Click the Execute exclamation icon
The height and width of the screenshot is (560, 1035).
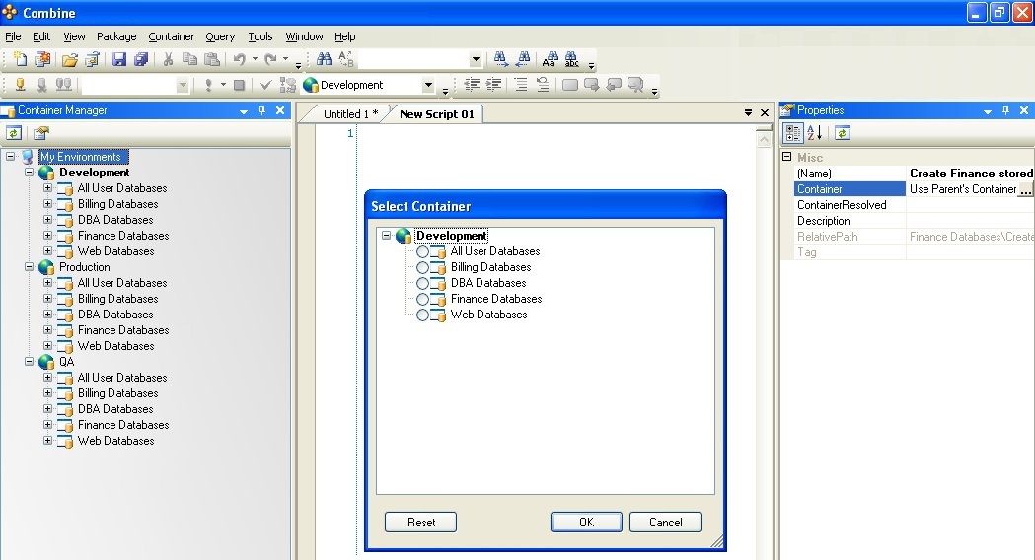coord(208,85)
